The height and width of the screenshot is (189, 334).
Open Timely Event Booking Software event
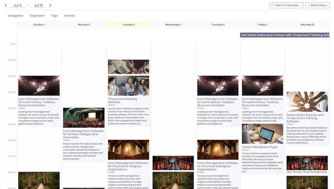pos(122,101)
